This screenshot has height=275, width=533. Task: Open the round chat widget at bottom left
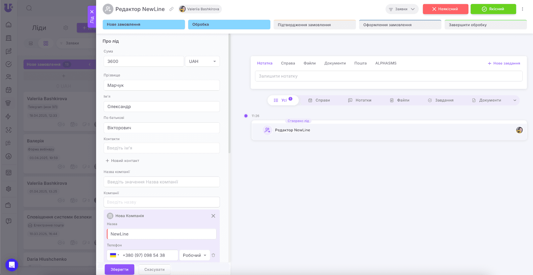12,265
